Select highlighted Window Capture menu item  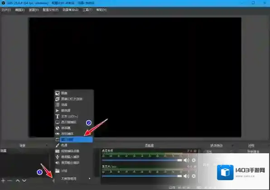tap(76, 140)
